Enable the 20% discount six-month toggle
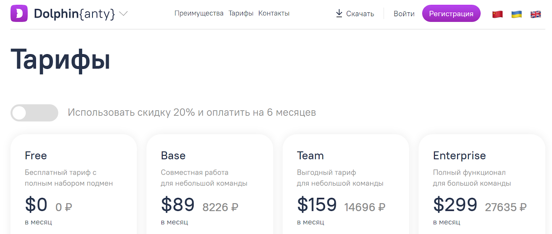552x234 pixels. click(x=34, y=113)
